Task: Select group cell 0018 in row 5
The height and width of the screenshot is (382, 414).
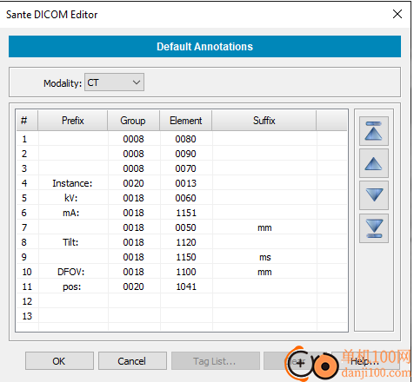Action: tap(134, 198)
